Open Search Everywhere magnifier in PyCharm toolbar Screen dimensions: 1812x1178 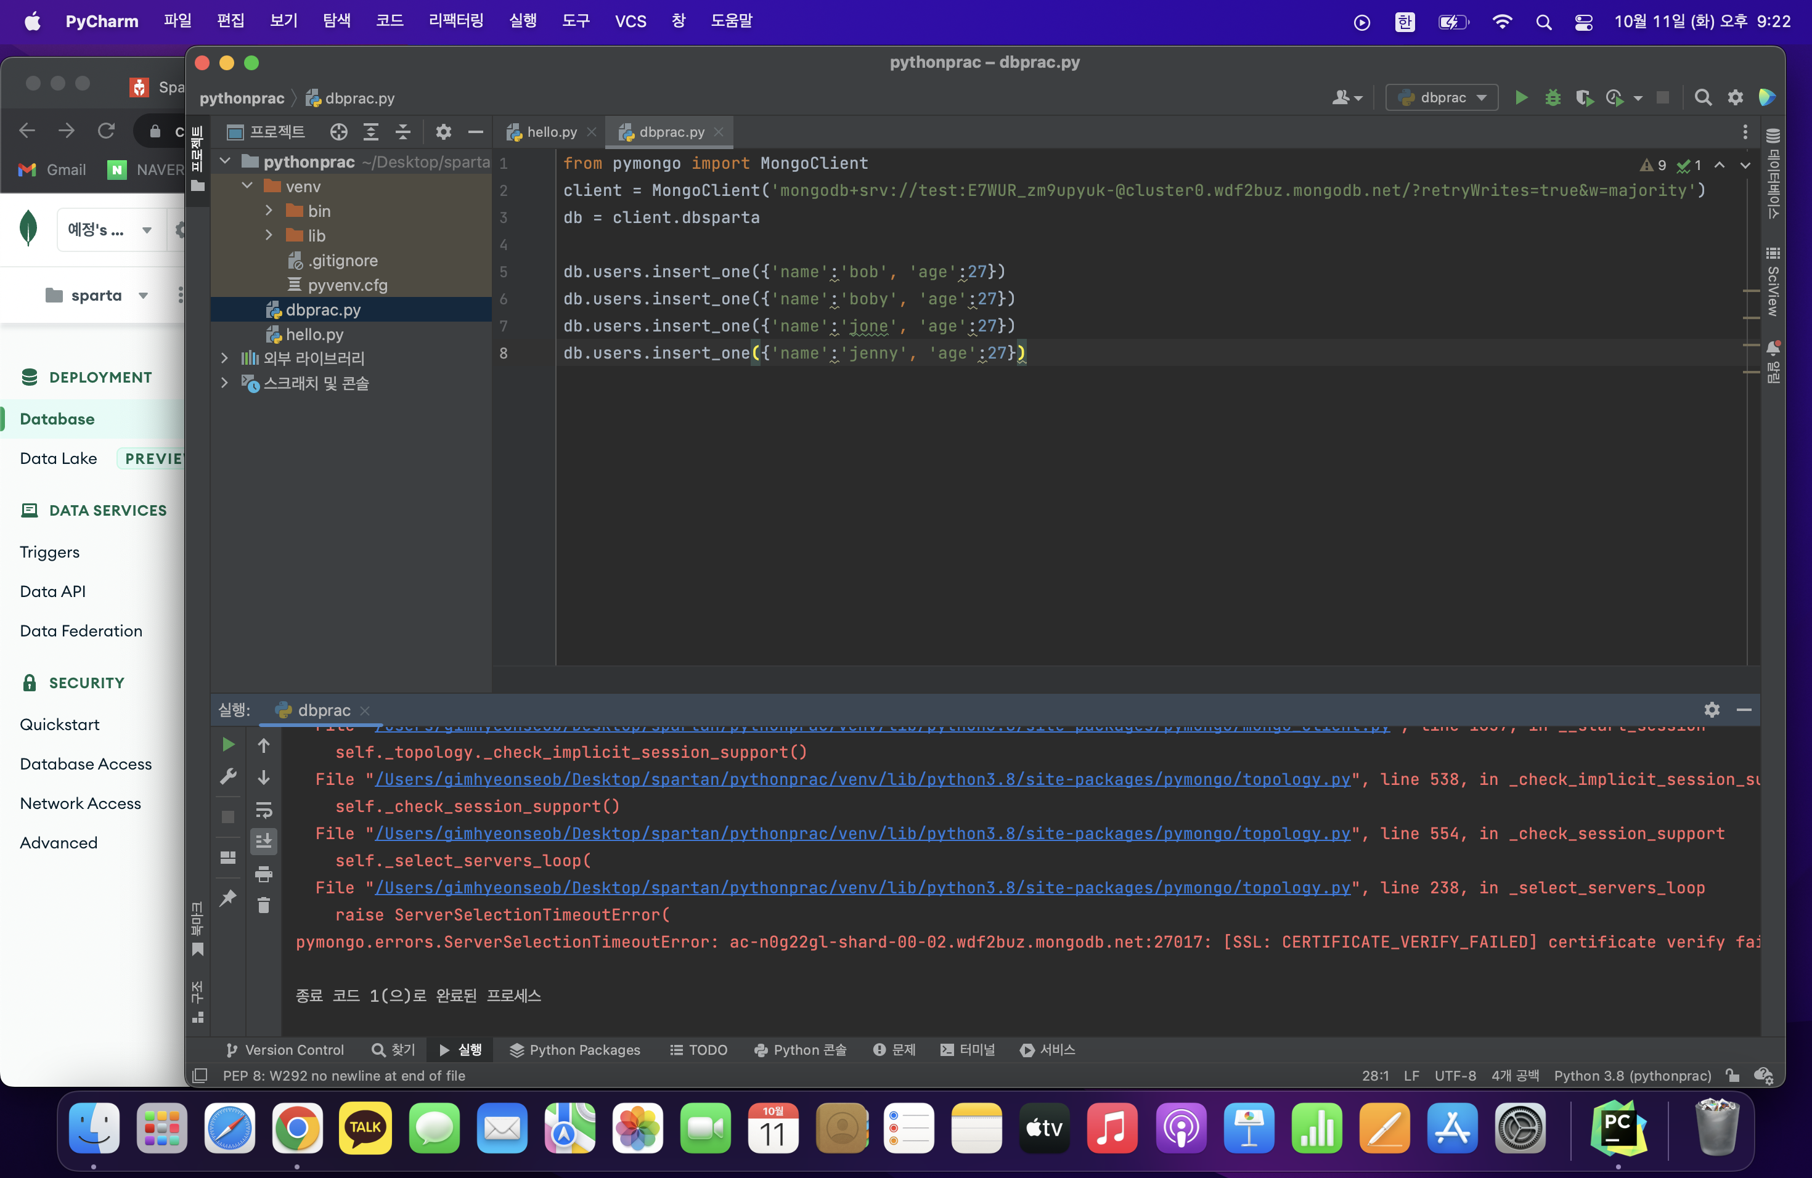[x=1703, y=97]
